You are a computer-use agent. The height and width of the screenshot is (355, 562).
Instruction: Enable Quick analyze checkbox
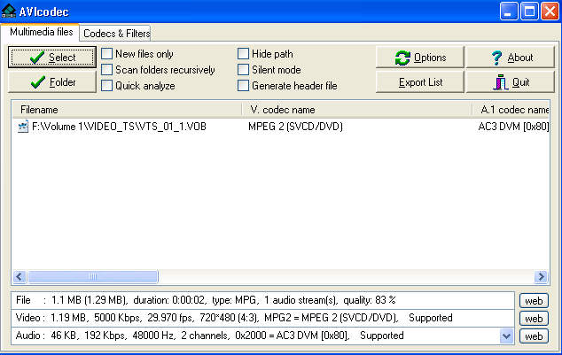[106, 86]
